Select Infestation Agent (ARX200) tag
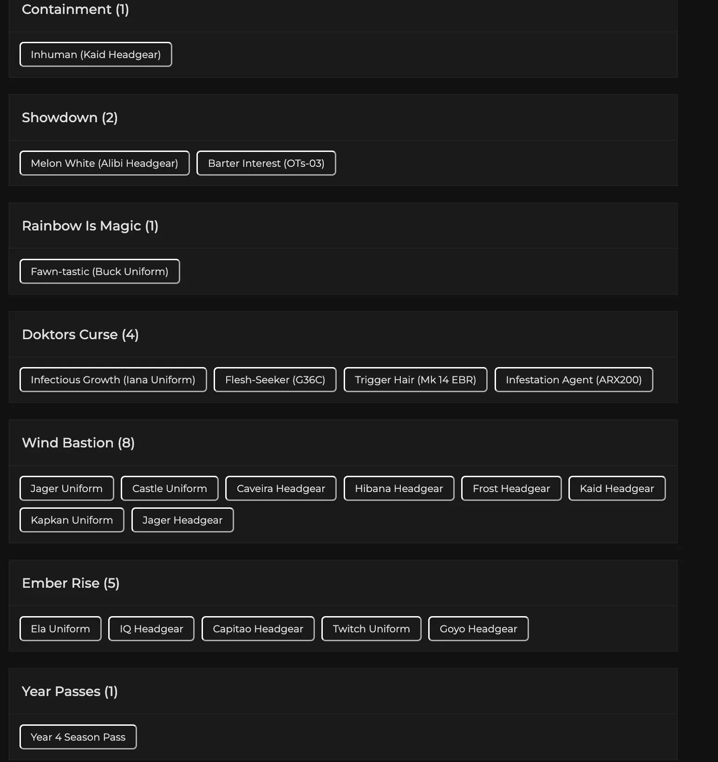The image size is (718, 762). point(574,380)
